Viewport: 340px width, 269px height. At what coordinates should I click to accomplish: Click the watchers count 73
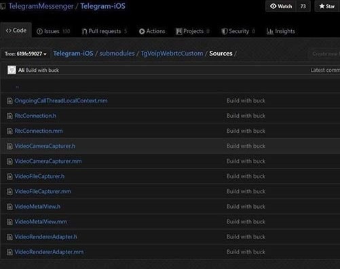click(x=303, y=6)
